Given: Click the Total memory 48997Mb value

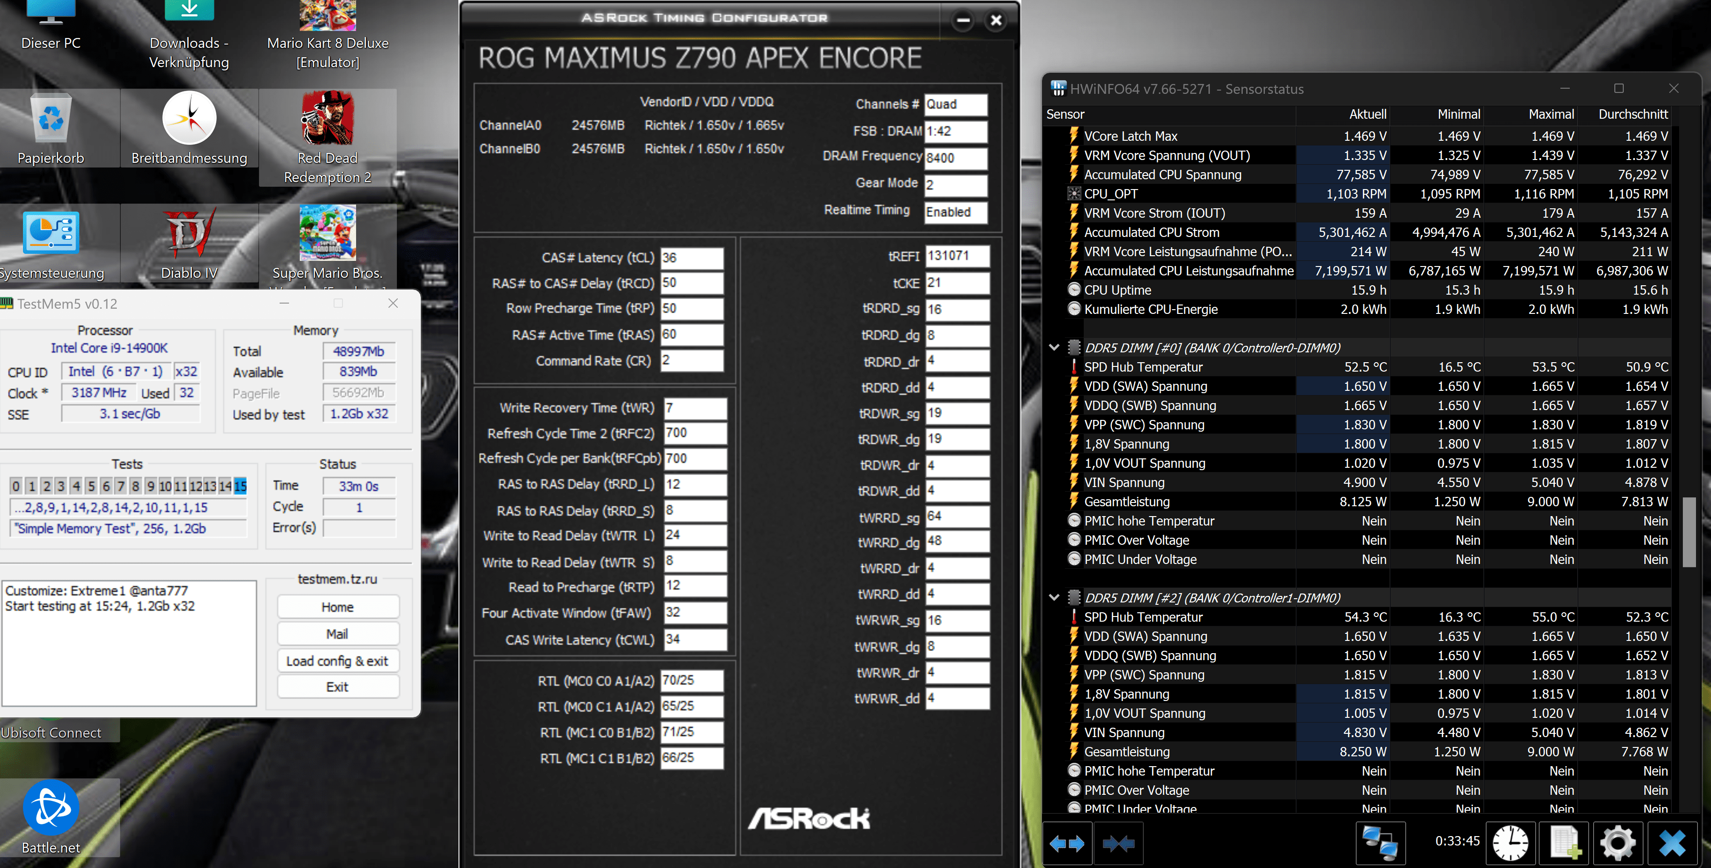Looking at the screenshot, I should [x=359, y=351].
